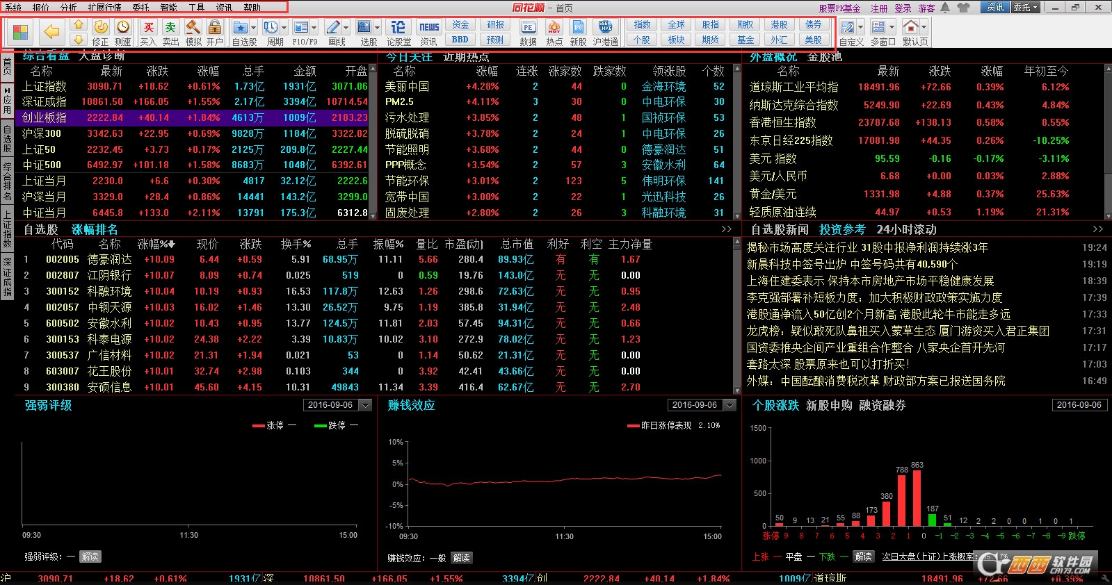
Task: Open the 赚钱效应 date dropdown
Action: pyautogui.click(x=730, y=405)
